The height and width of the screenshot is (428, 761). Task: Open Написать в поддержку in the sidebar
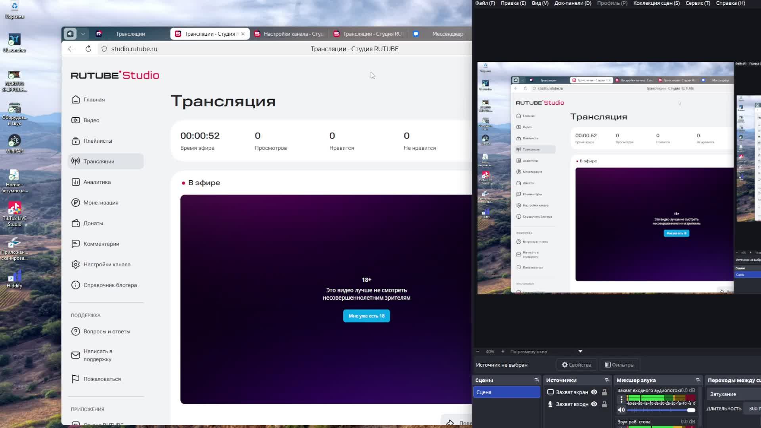[x=98, y=355]
